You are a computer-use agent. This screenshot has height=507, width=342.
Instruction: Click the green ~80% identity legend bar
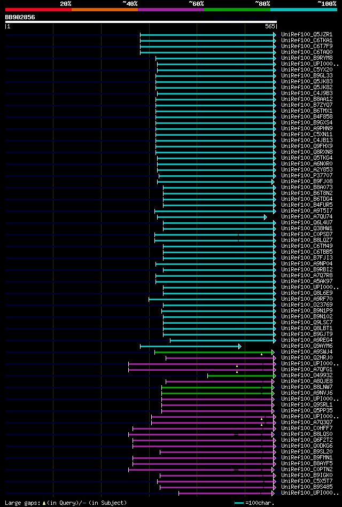[237, 10]
